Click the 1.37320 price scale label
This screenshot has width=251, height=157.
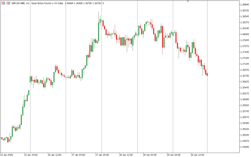tap(245, 58)
